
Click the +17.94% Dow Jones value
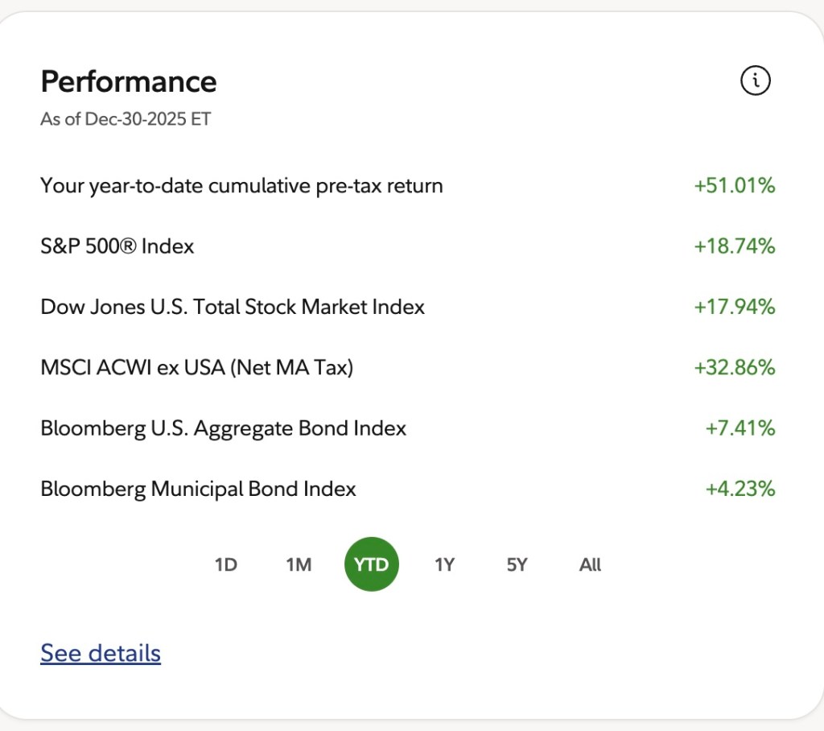coord(734,307)
